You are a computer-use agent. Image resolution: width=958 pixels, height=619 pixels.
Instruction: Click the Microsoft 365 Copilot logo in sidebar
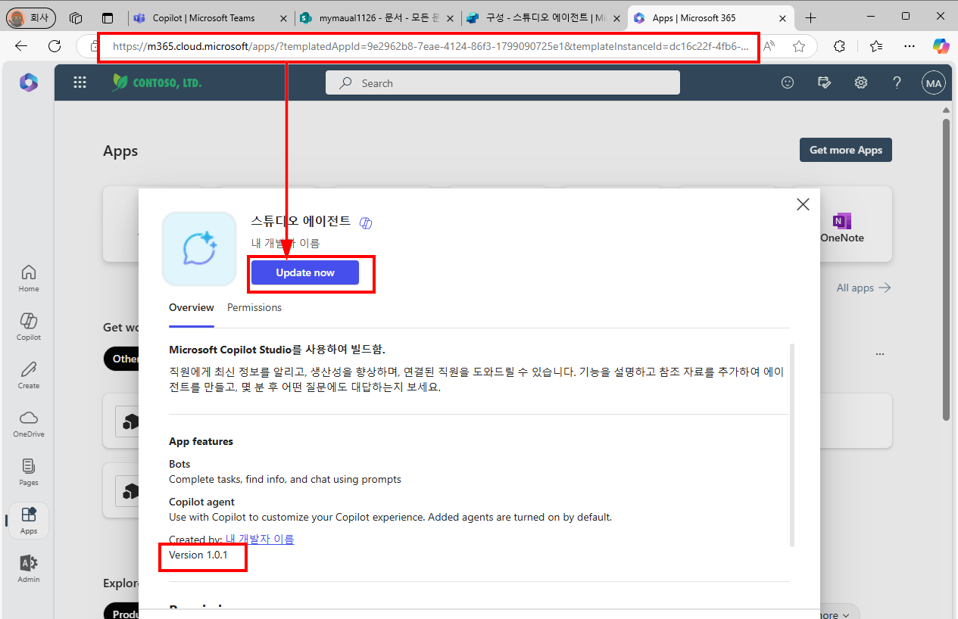pyautogui.click(x=29, y=82)
